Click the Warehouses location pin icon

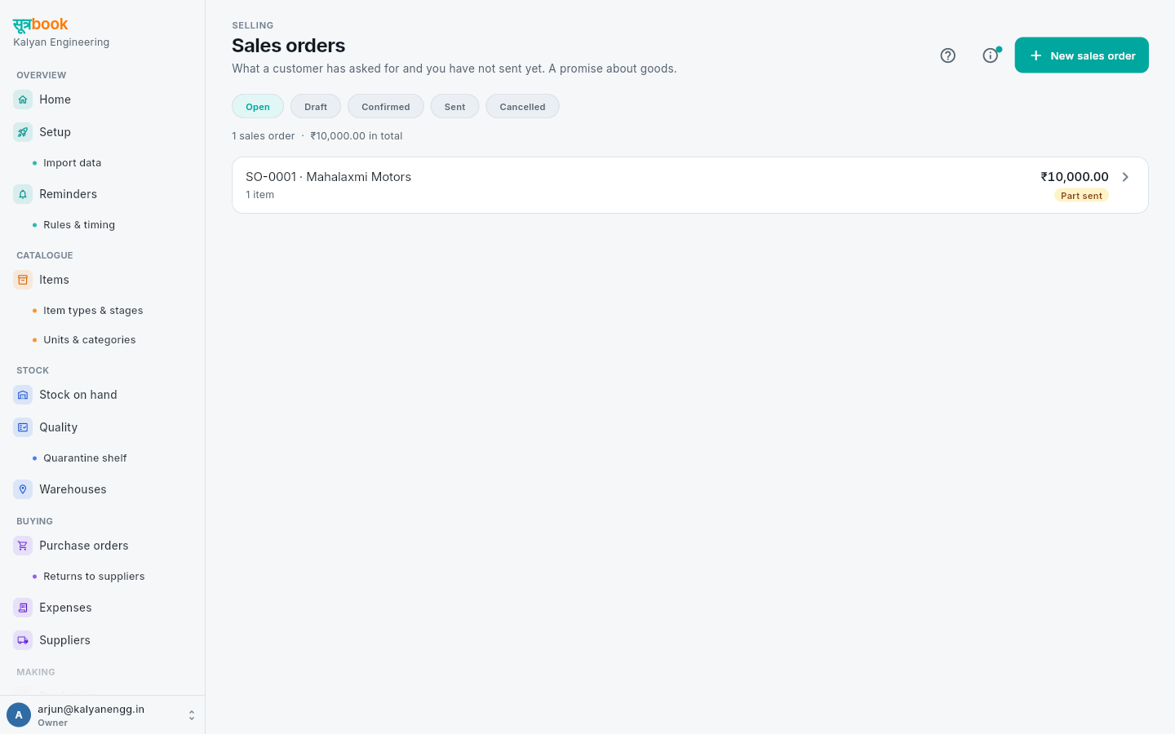point(23,489)
